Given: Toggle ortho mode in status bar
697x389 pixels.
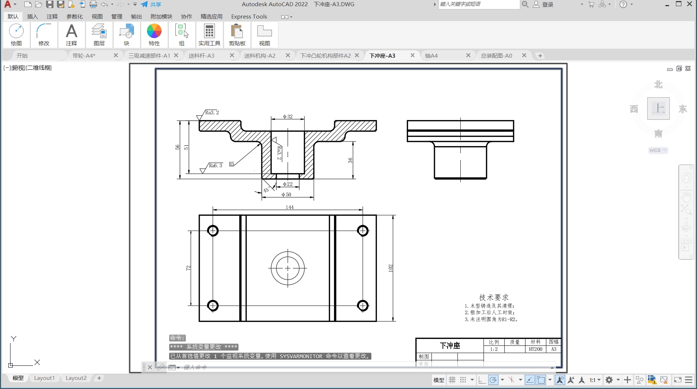Looking at the screenshot, I should pos(482,380).
